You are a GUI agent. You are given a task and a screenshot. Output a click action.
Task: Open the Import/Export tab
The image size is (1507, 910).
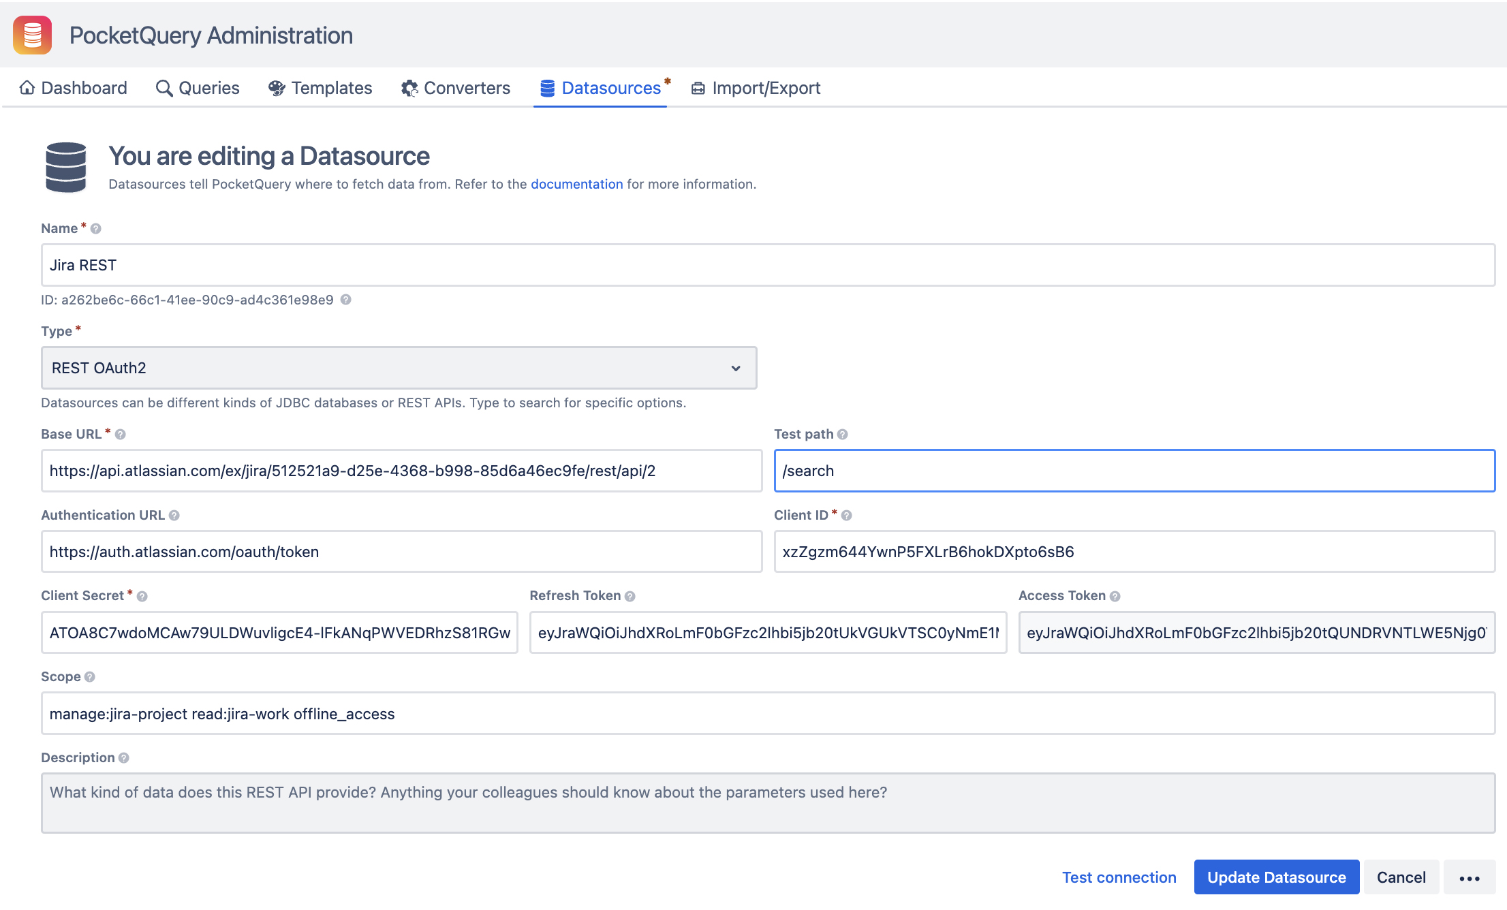756,88
